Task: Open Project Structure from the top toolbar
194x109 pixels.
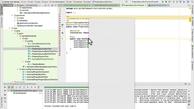Action: tap(188, 2)
